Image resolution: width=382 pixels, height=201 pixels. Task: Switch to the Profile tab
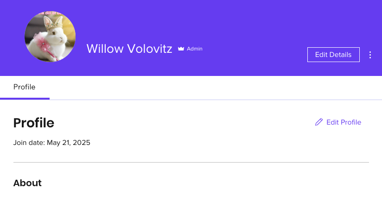[25, 87]
